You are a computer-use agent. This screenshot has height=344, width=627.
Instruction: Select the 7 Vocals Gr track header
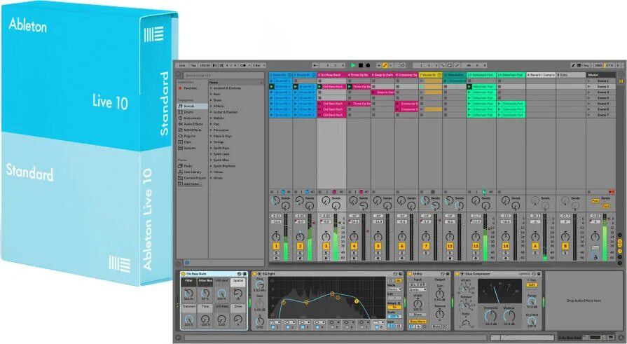[430, 75]
